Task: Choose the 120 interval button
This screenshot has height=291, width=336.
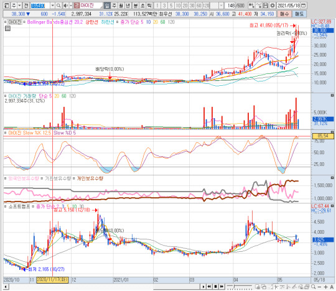Action: coord(206,6)
